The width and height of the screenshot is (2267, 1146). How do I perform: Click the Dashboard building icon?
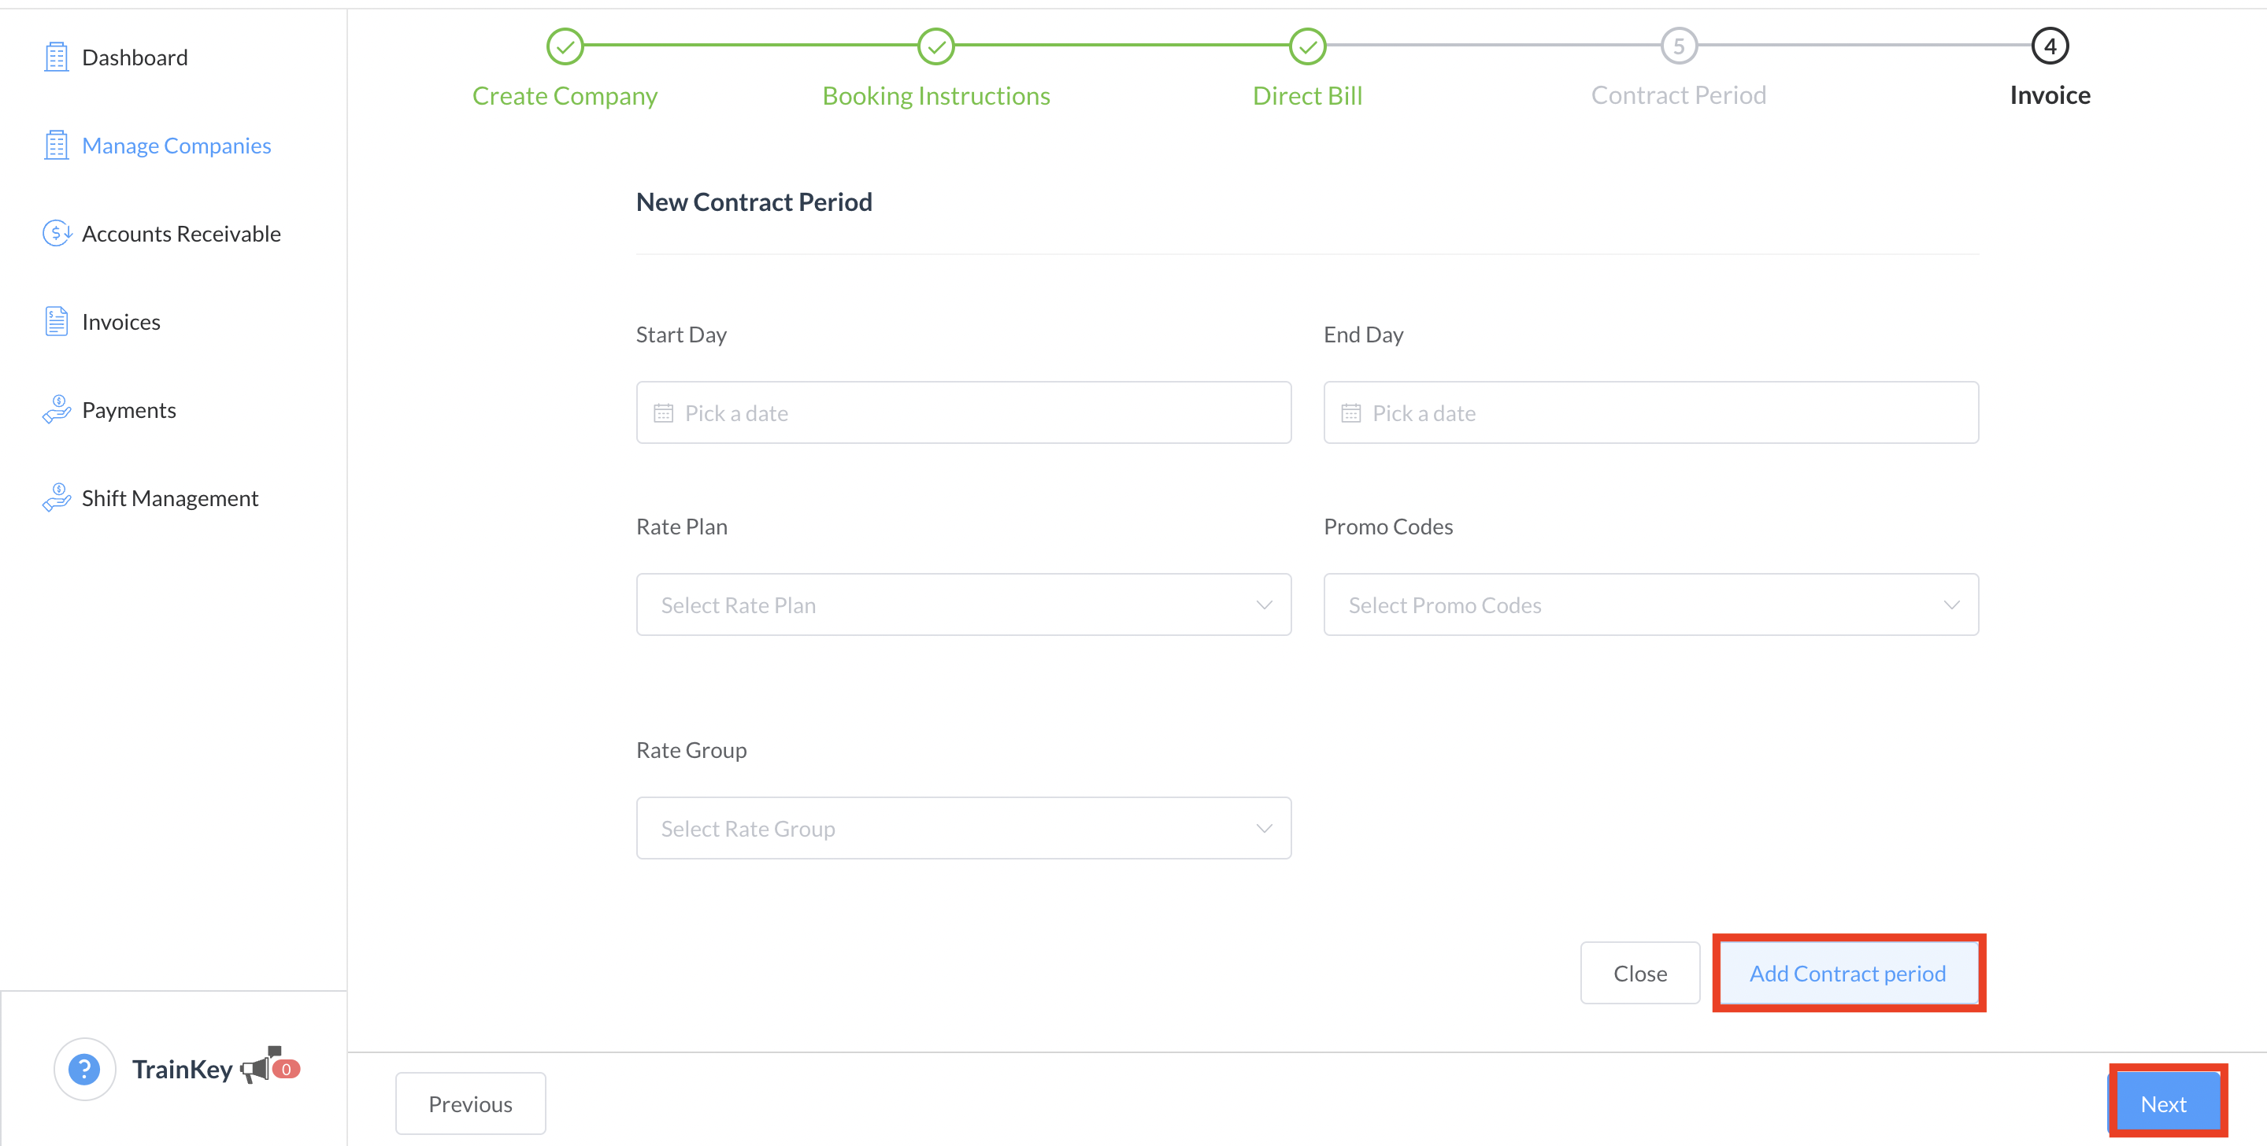click(57, 57)
